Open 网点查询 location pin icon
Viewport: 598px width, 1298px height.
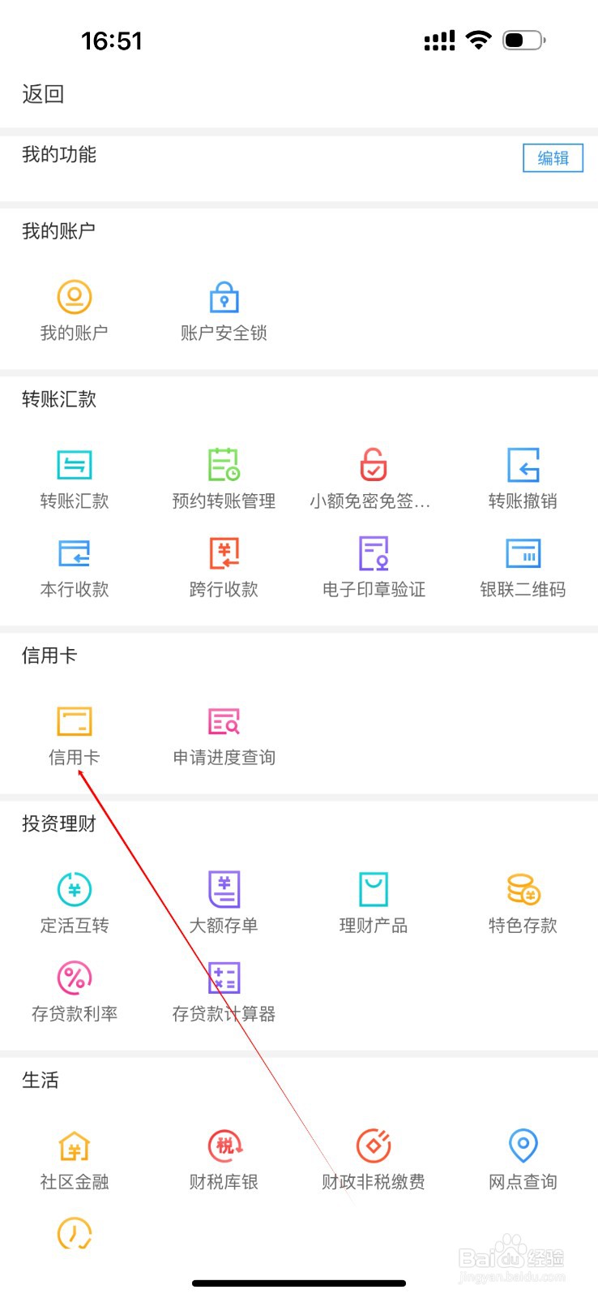(523, 1145)
